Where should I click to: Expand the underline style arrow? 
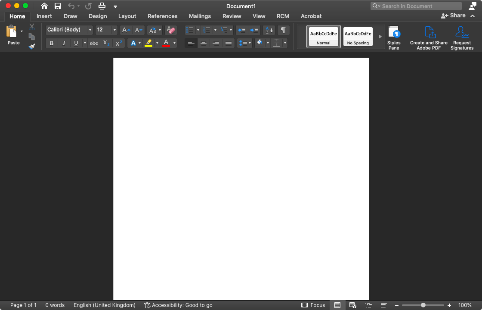[85, 43]
